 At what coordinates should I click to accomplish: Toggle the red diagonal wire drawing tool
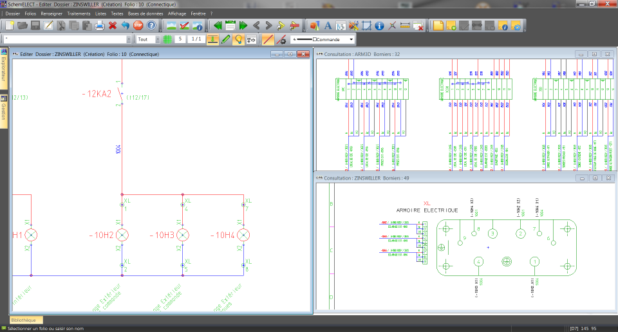pos(268,39)
